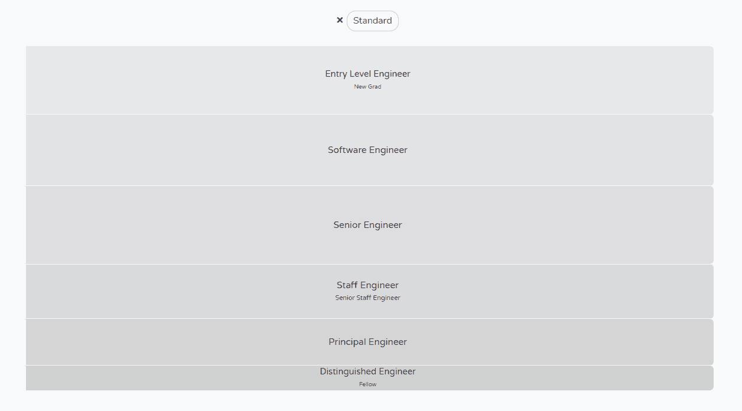Activate the Staff Engineer heading
742x411 pixels.
pyautogui.click(x=367, y=285)
